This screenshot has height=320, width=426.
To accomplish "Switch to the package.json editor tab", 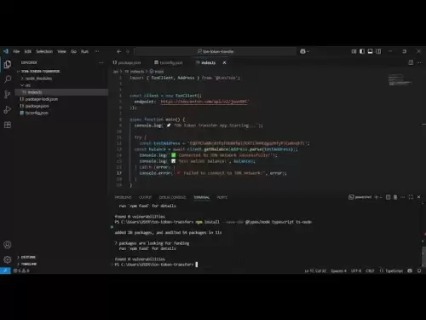I will 127,62.
